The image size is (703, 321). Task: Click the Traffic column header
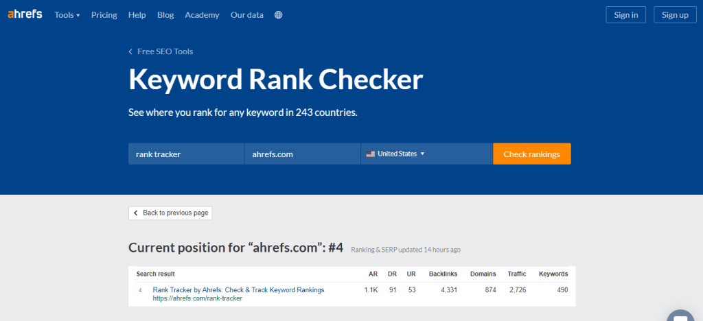pyautogui.click(x=517, y=274)
